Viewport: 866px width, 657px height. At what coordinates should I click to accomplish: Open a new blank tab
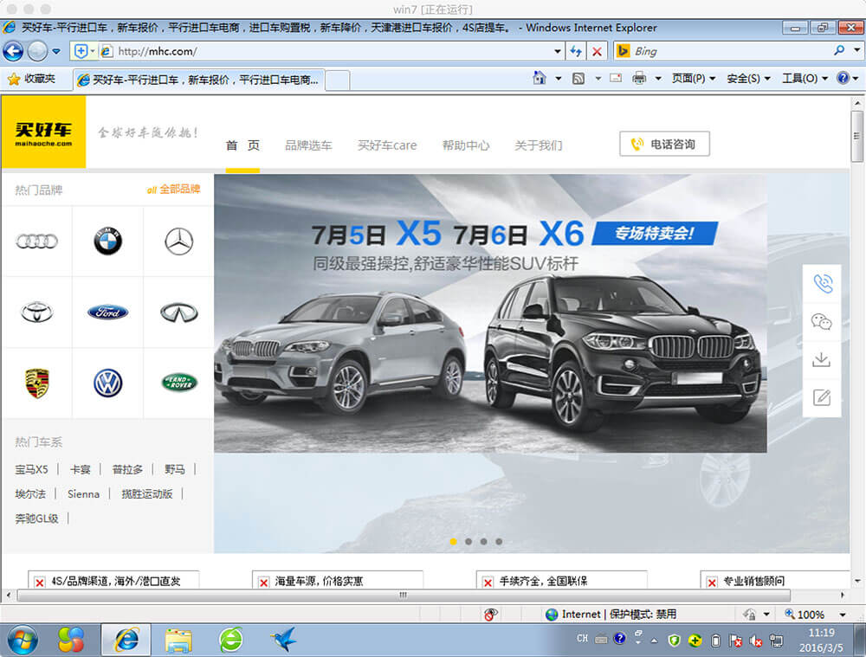point(338,81)
